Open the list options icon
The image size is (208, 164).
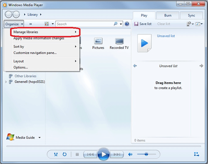[x=189, y=24]
